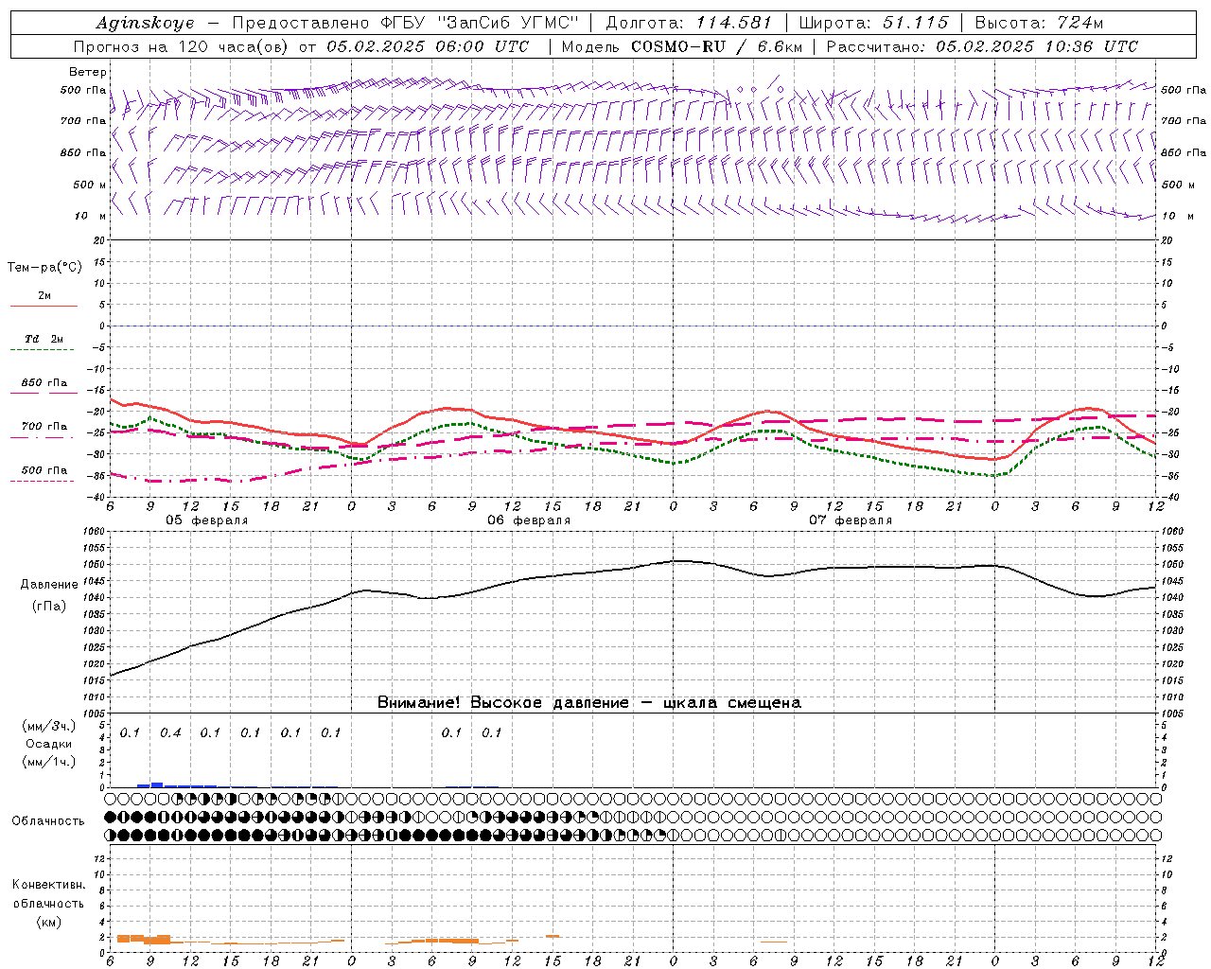Click the "07 февраля" date label
This screenshot has width=1211, height=969.
click(851, 520)
